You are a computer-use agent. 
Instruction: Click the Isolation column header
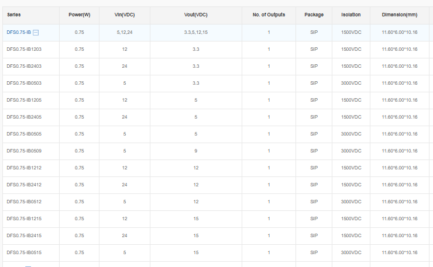[351, 15]
